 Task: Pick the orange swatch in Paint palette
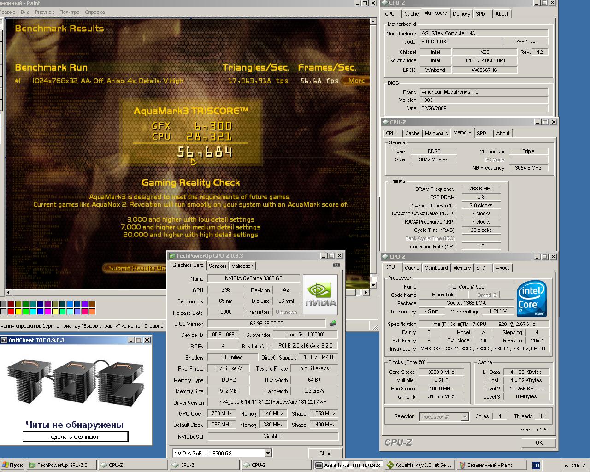(x=92, y=312)
